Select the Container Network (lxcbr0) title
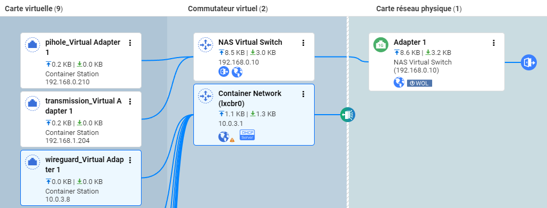This screenshot has width=547, height=208. [250, 98]
